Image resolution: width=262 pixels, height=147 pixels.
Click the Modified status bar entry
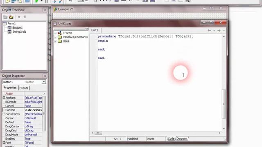pos(133,139)
